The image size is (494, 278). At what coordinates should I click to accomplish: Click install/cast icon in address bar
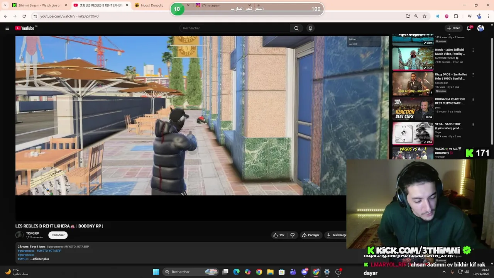pos(408,16)
